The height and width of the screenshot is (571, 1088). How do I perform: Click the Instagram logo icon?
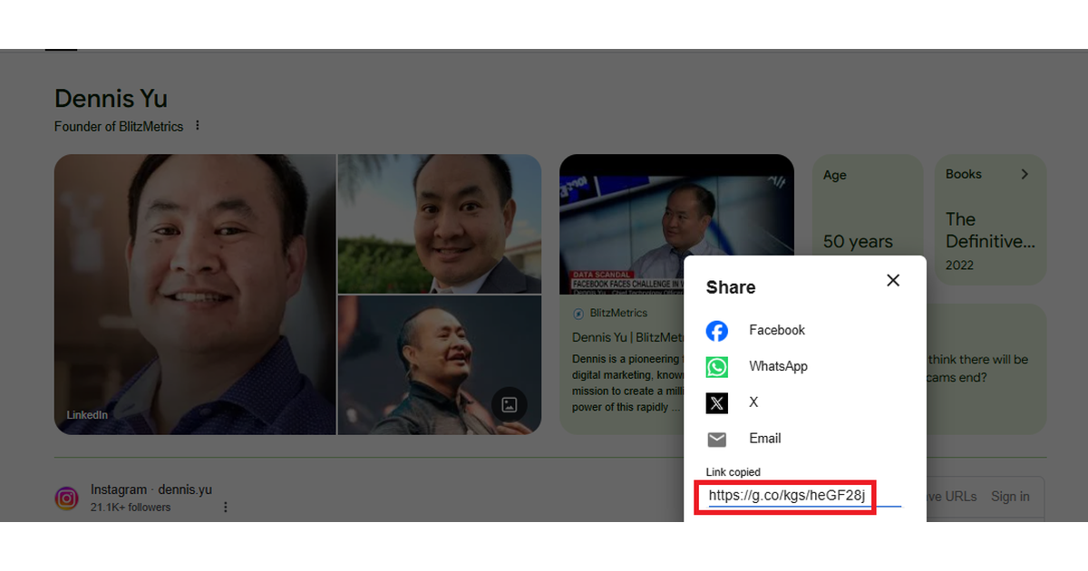click(66, 498)
